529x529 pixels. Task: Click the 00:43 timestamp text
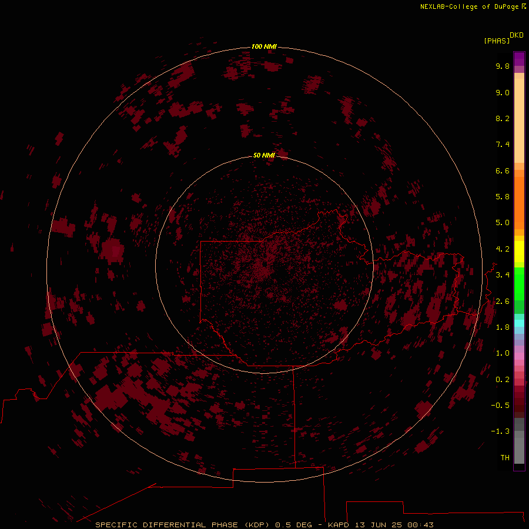tap(420, 525)
